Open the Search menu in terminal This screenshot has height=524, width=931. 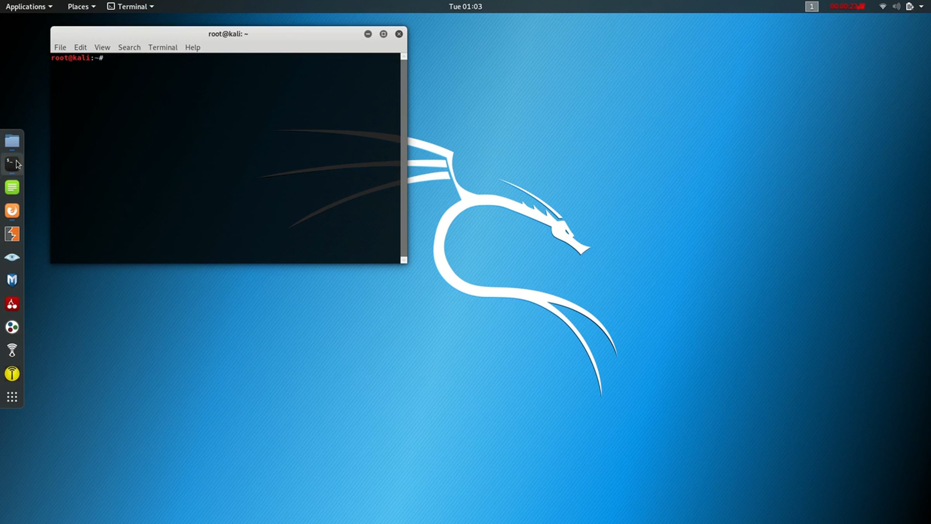pyautogui.click(x=129, y=47)
